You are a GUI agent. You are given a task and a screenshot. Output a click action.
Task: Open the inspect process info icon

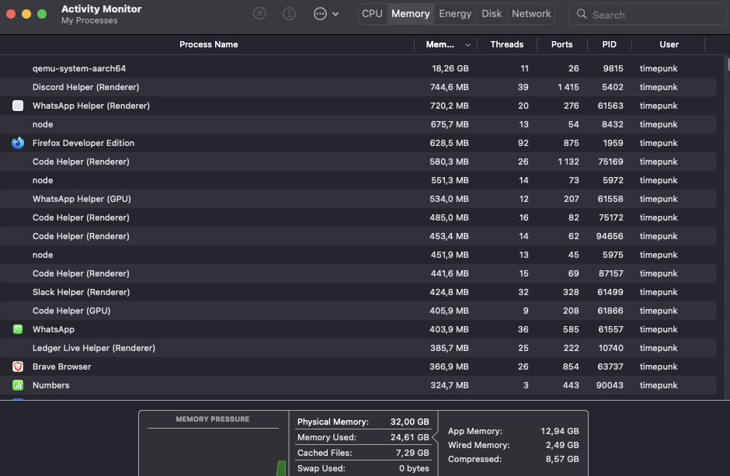click(289, 13)
